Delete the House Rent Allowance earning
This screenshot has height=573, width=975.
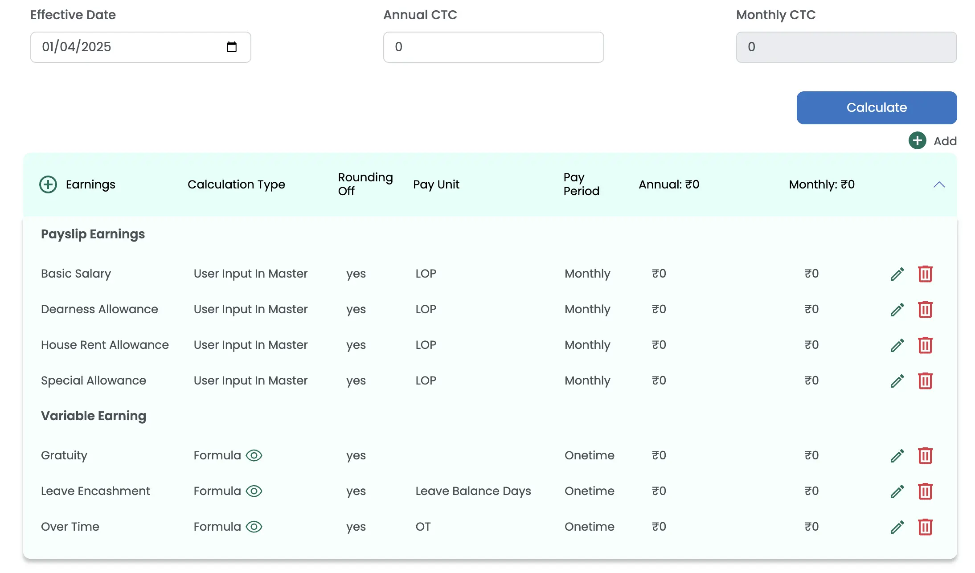[x=925, y=345]
